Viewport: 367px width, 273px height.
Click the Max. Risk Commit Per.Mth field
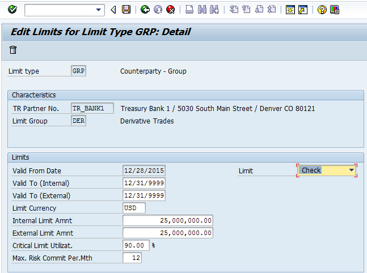click(x=132, y=258)
